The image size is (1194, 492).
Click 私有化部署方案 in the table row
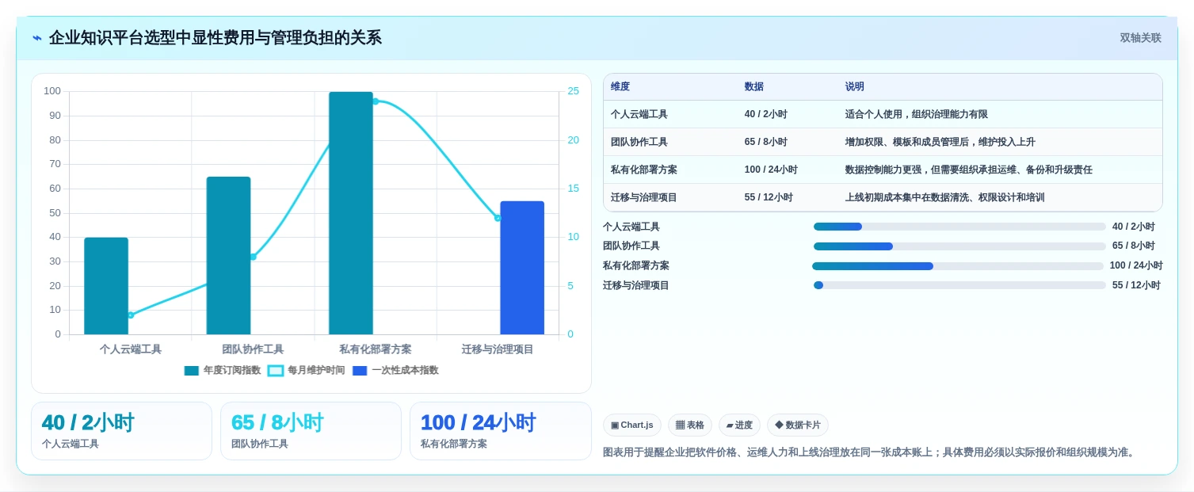coord(644,170)
